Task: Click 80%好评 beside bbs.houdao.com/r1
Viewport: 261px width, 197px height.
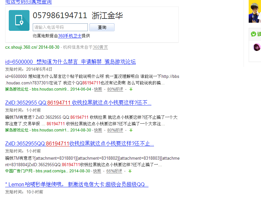Action: click(x=115, y=130)
